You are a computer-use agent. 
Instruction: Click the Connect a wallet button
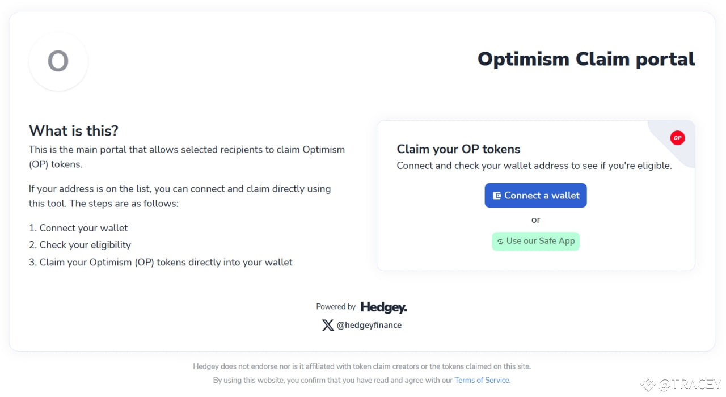point(535,195)
